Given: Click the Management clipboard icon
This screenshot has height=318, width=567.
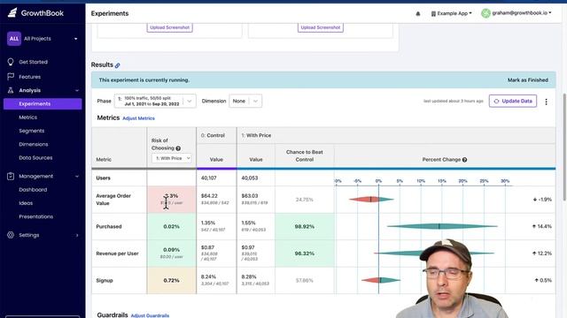Looking at the screenshot, I should point(11,176).
